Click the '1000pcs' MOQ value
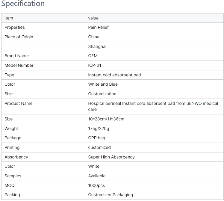This screenshot has height=201, width=224. (96, 185)
